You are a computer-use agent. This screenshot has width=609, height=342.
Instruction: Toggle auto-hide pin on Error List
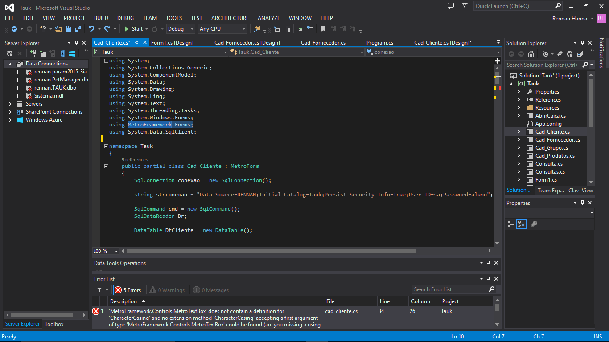pos(489,279)
